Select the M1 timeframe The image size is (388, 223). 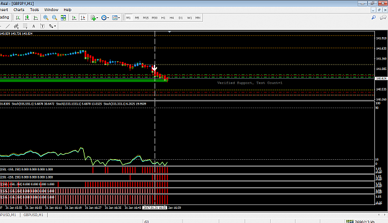[x=128, y=18]
